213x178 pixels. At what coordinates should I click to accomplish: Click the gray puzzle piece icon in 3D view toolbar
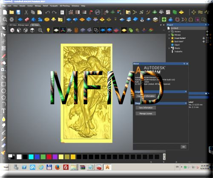(x=69, y=30)
